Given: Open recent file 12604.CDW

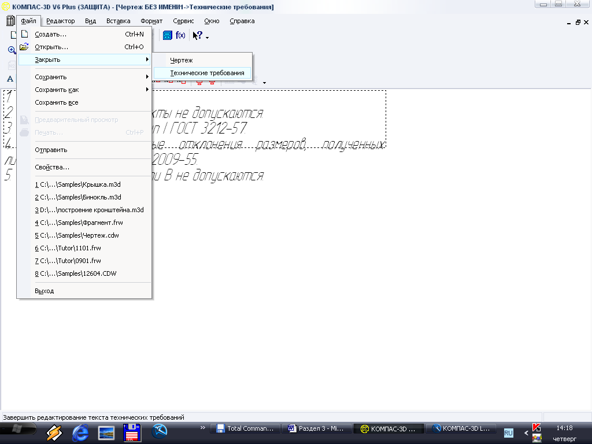Looking at the screenshot, I should point(84,273).
